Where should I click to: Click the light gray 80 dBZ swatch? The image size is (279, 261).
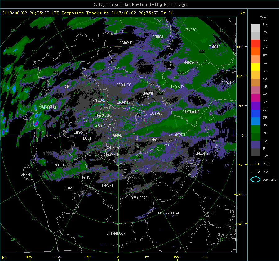tap(255, 28)
